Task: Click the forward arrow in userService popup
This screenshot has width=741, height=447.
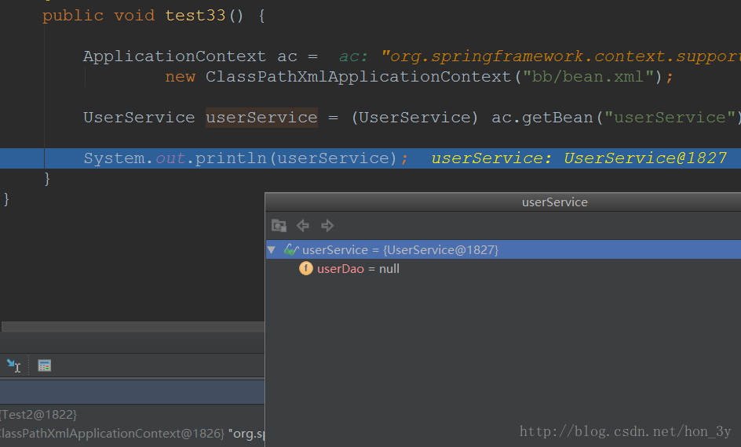Action: pos(327,226)
